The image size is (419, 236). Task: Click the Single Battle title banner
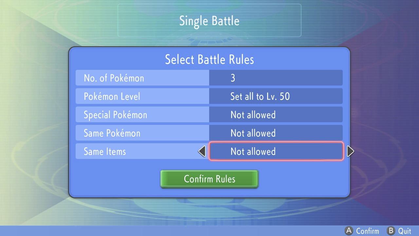coord(209,20)
